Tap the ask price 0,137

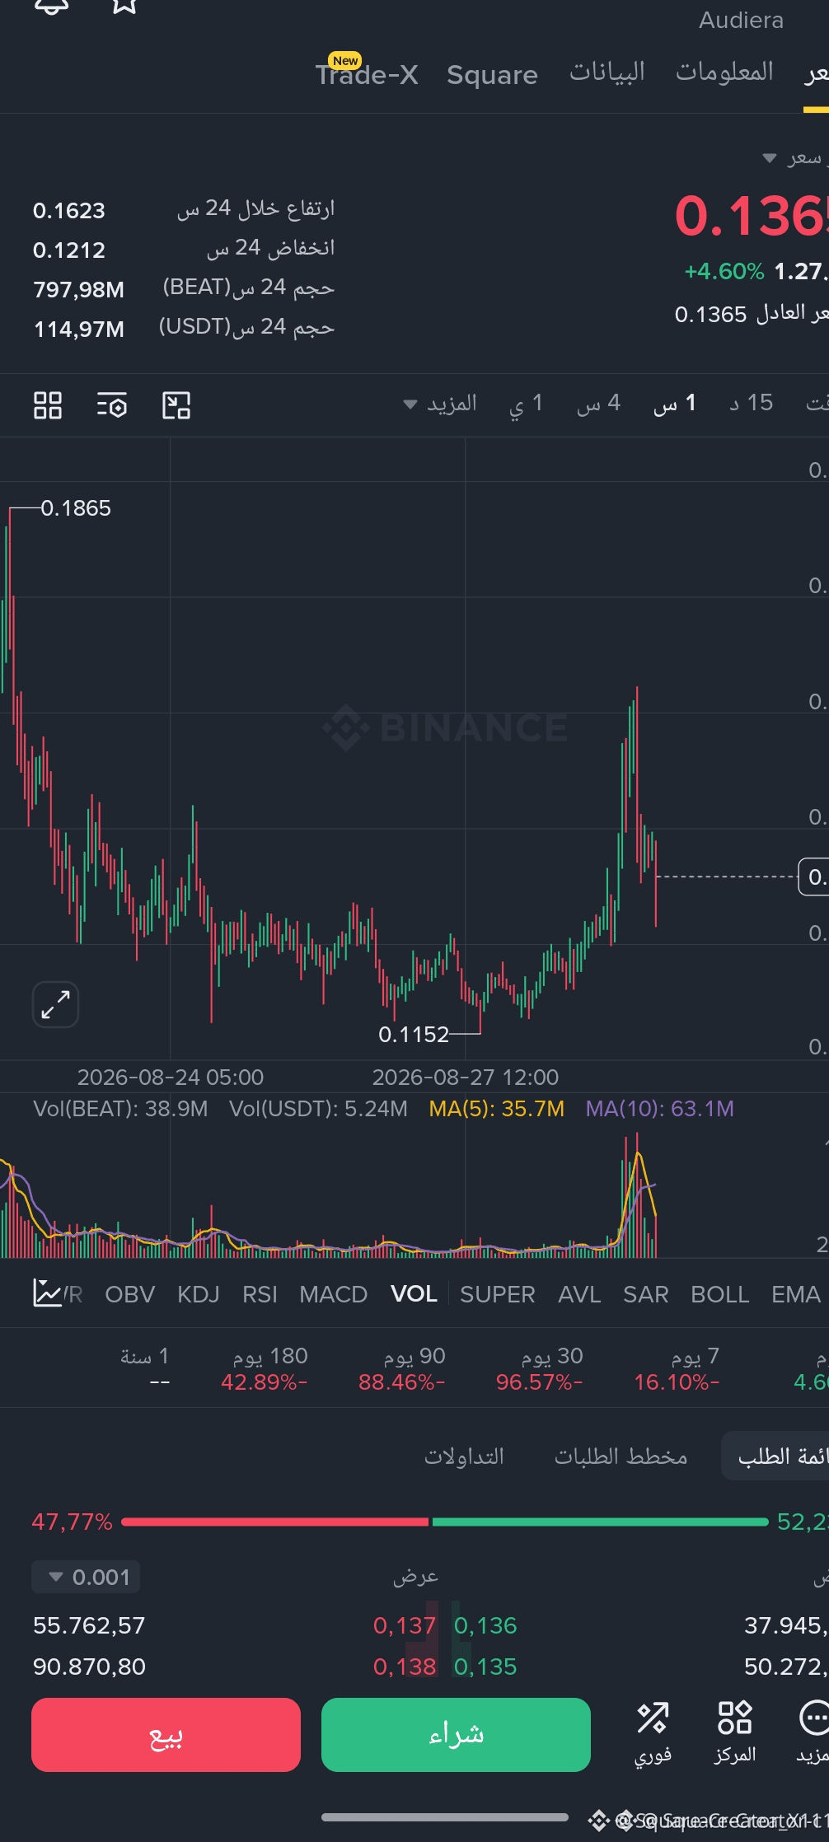(x=404, y=1625)
